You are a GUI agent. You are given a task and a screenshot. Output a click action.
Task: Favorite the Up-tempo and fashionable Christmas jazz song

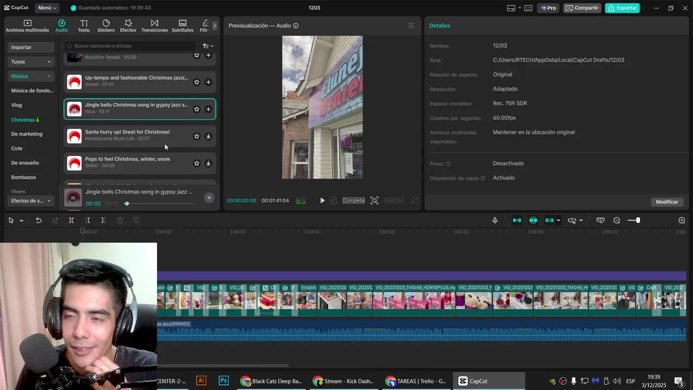(x=197, y=82)
